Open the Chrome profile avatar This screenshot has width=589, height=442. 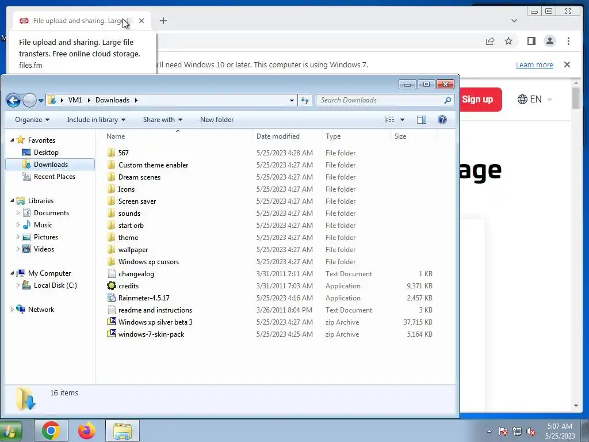pyautogui.click(x=549, y=41)
